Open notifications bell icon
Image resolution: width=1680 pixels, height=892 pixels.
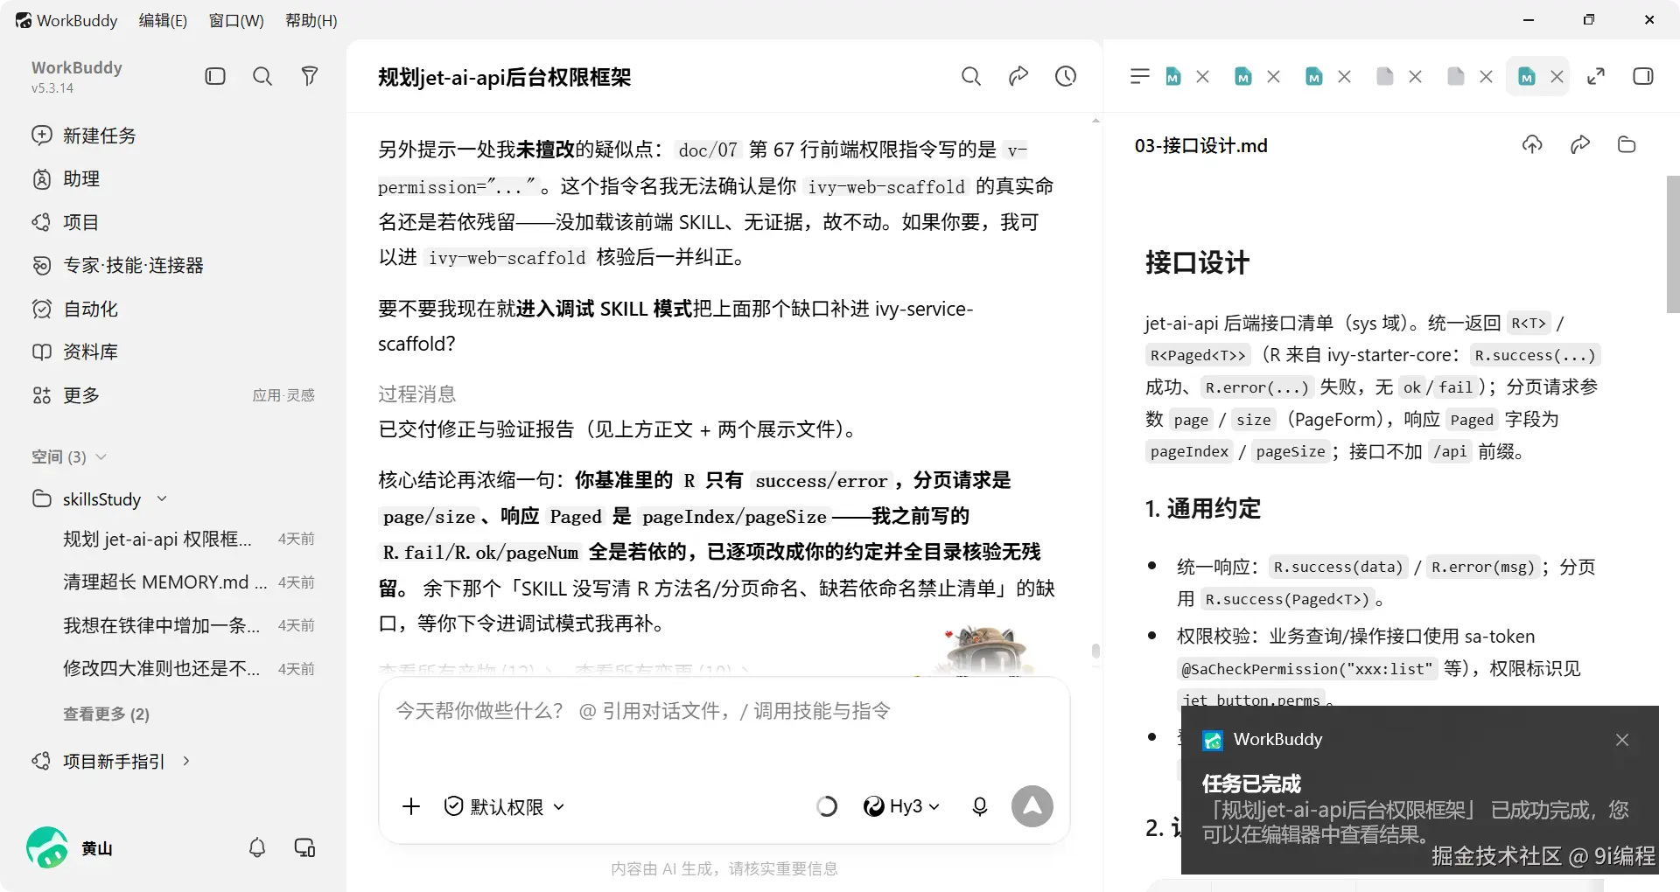click(257, 847)
